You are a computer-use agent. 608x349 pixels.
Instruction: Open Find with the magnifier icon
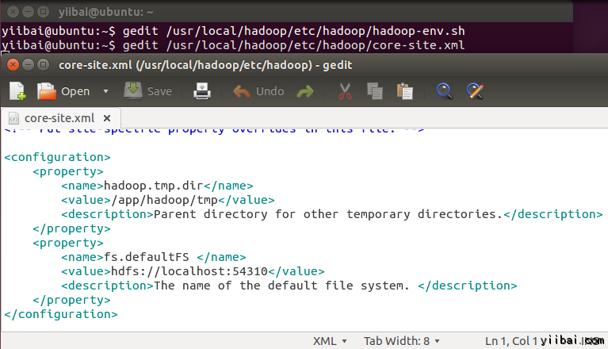pos(445,91)
